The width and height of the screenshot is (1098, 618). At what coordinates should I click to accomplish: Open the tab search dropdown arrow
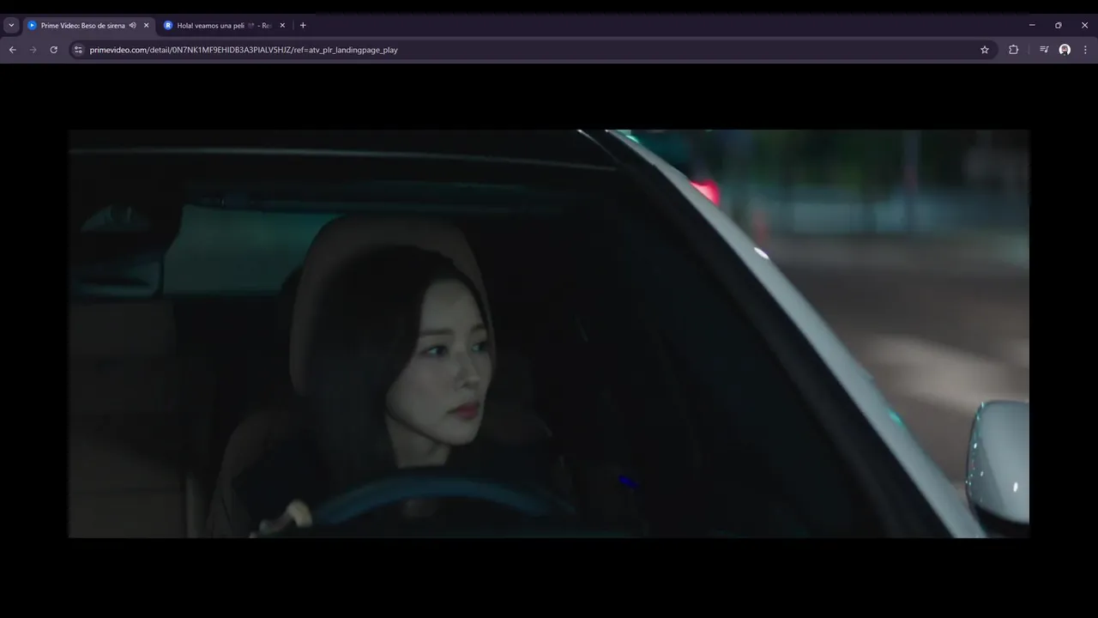pos(11,26)
